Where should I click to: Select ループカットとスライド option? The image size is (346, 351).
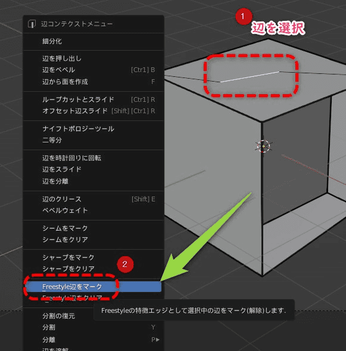pyautogui.click(x=93, y=100)
